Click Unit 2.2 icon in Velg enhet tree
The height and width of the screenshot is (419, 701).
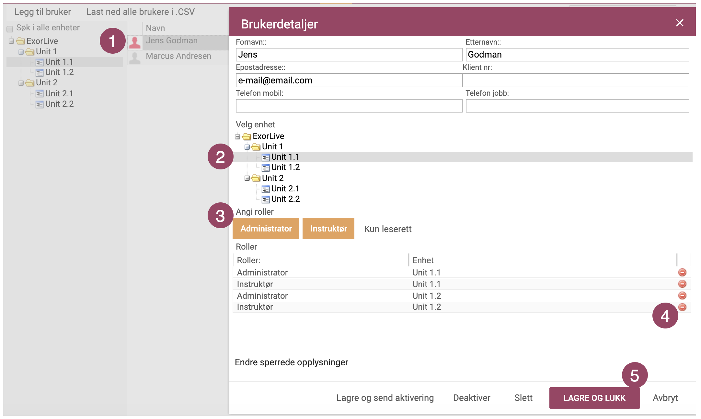tap(266, 199)
